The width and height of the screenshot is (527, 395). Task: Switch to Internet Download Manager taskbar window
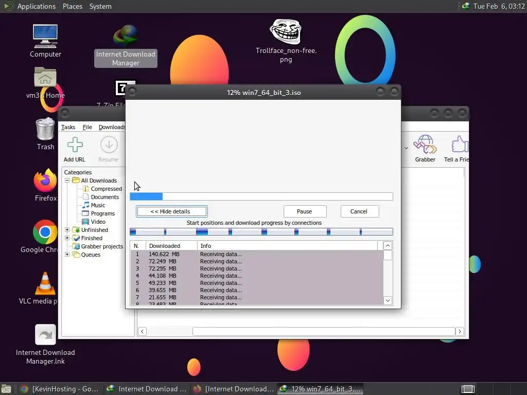tap(147, 389)
